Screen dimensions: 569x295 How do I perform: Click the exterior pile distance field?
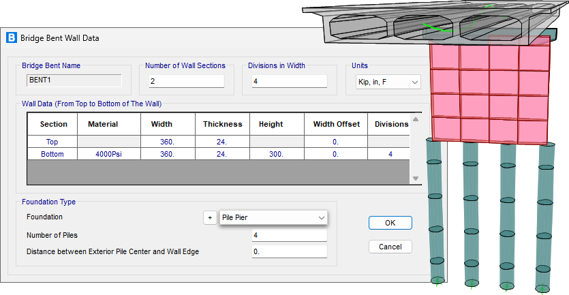tap(289, 251)
